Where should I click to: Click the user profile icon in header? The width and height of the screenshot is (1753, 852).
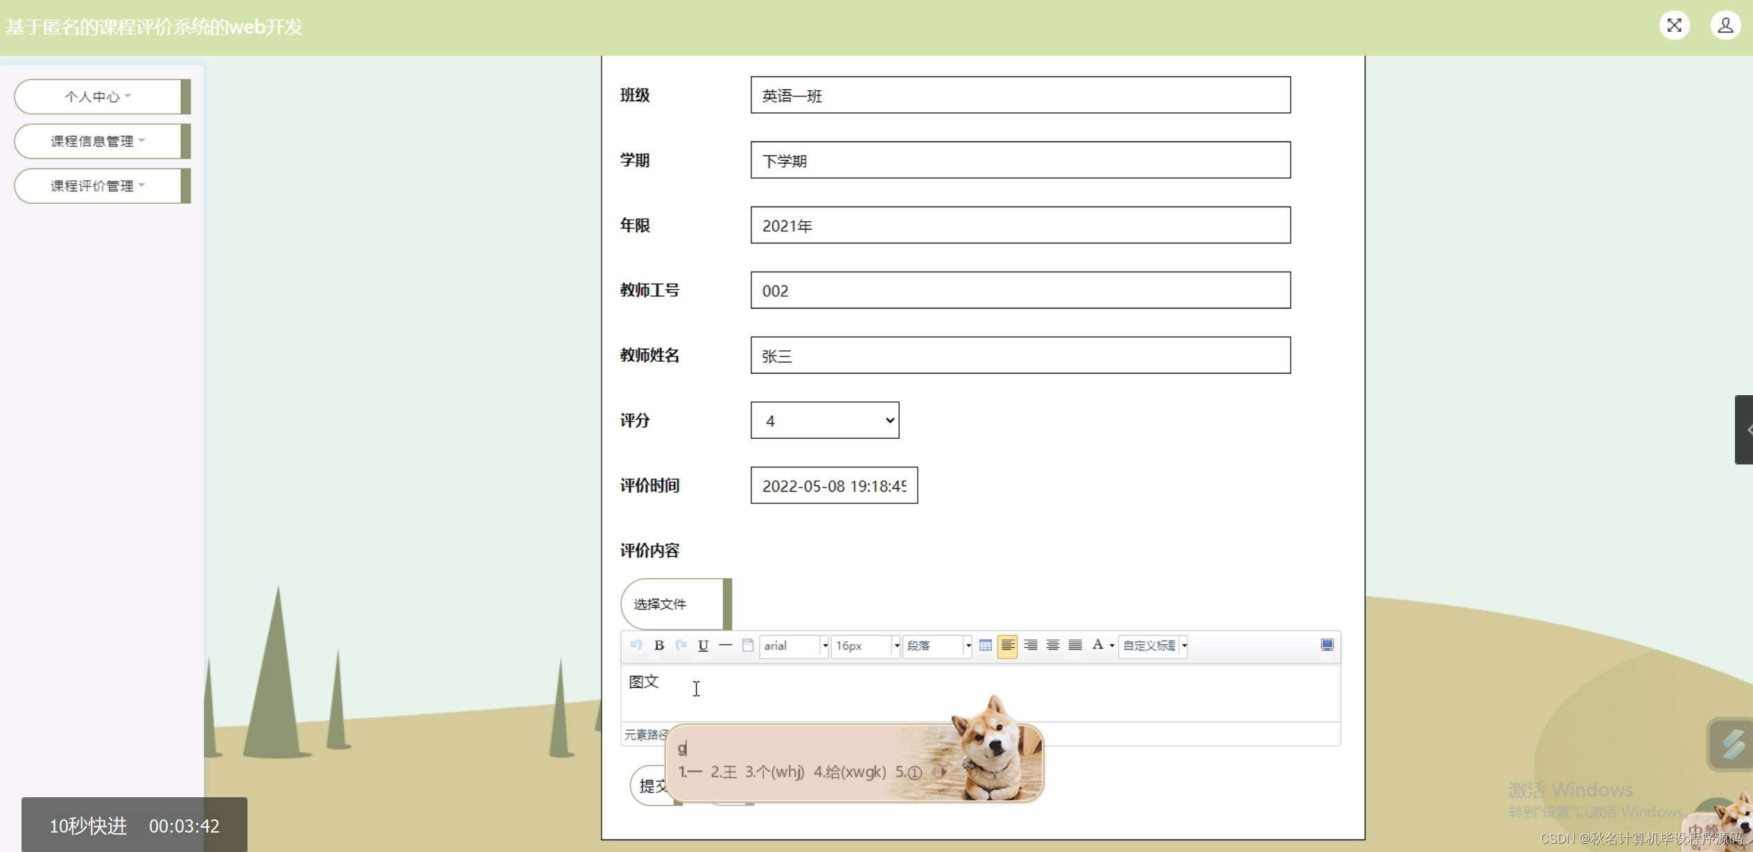coord(1725,26)
